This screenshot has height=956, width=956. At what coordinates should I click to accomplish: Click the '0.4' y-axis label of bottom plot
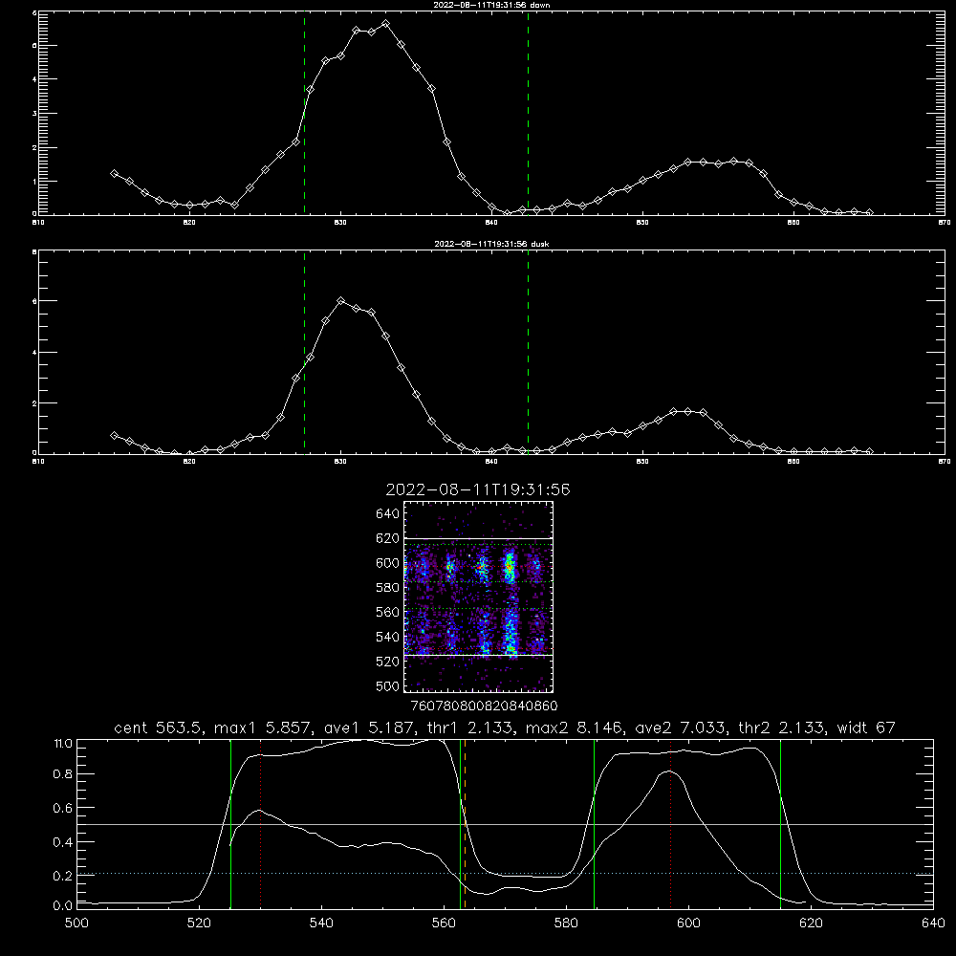(x=63, y=842)
